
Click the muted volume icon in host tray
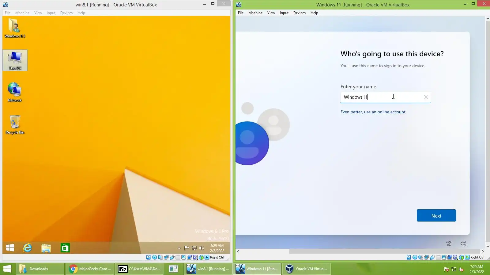461,269
